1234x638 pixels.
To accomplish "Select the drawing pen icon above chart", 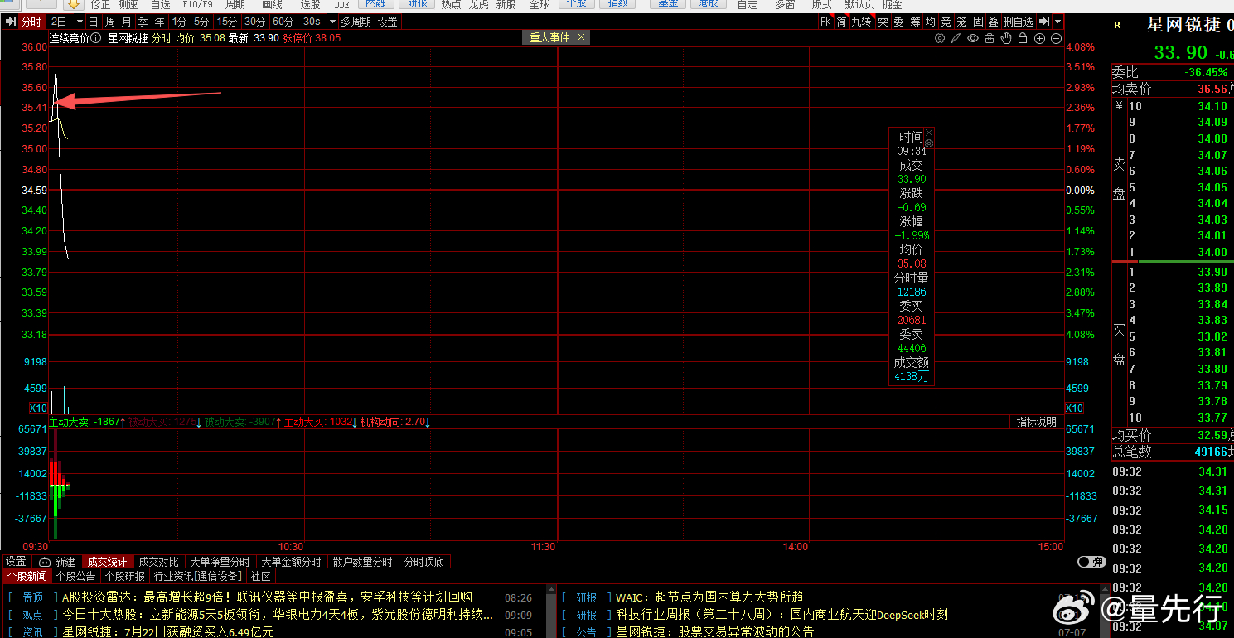I will point(956,38).
